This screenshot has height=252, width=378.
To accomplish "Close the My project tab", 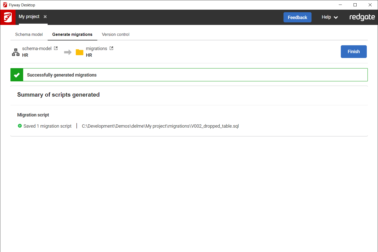I will (45, 17).
